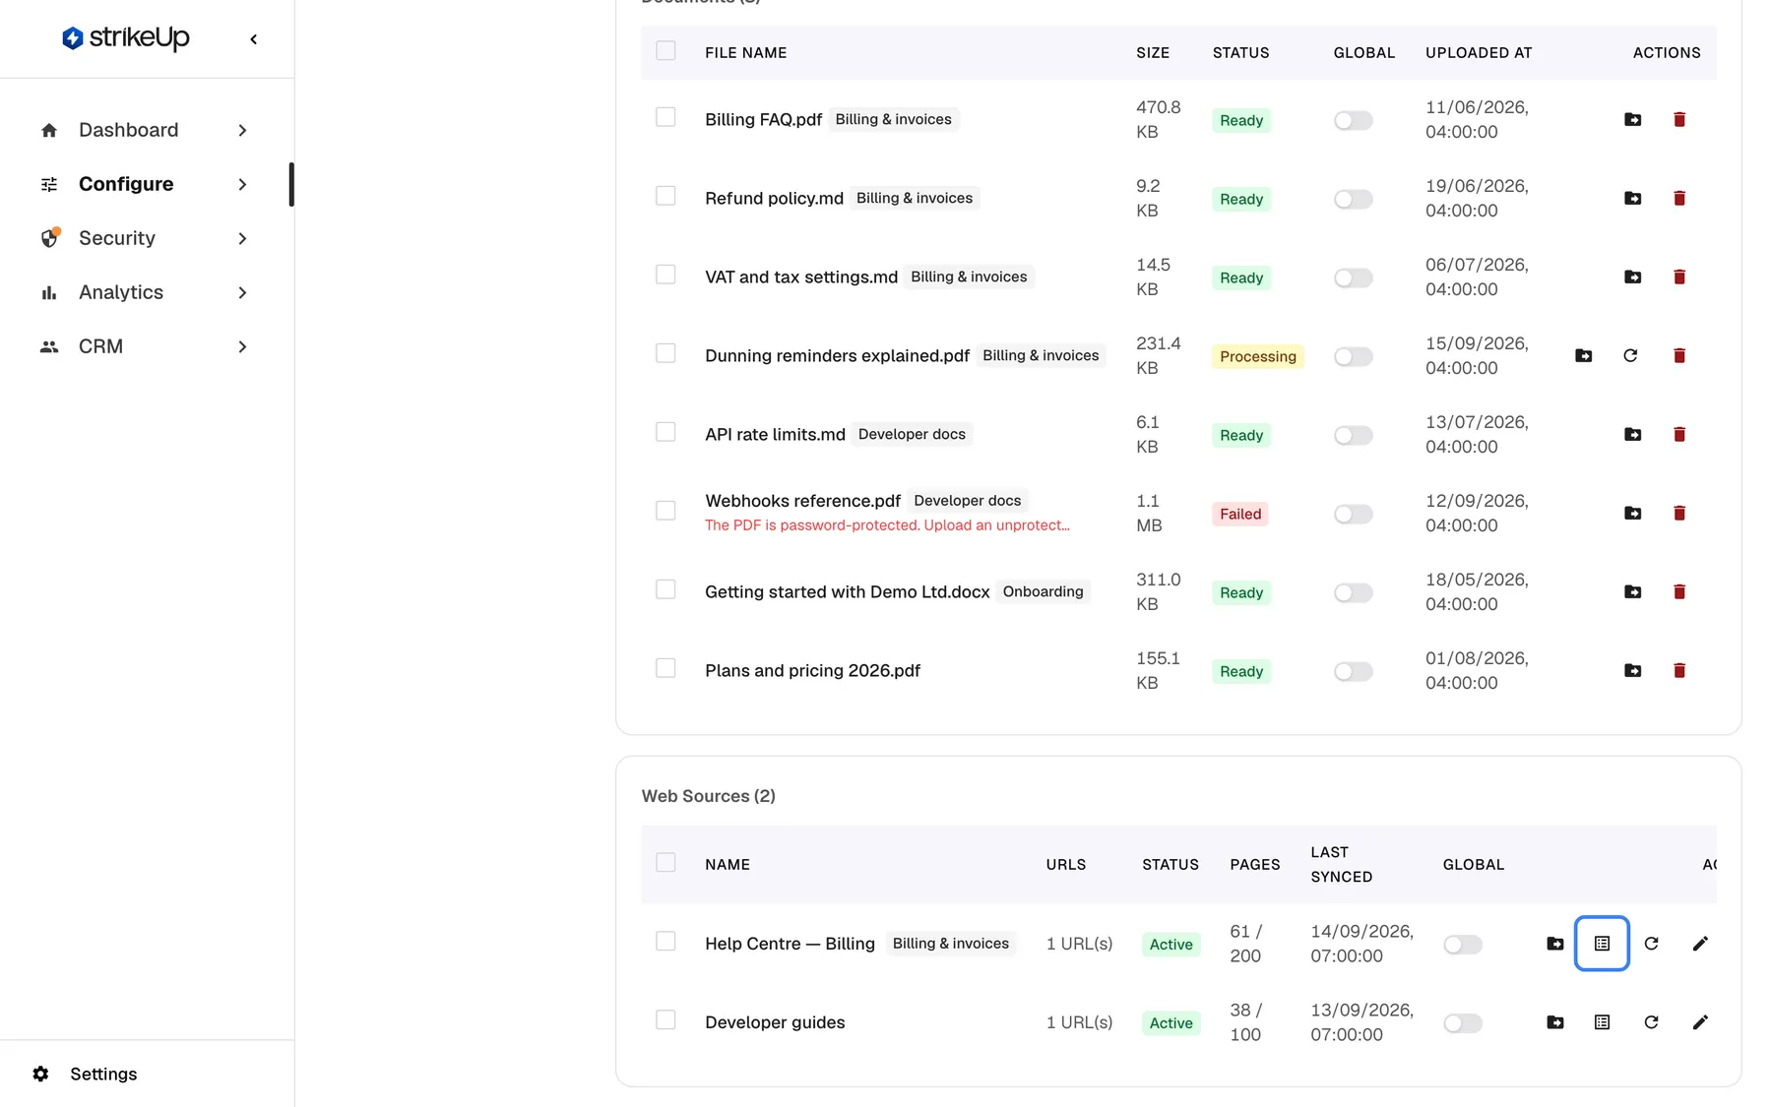Move API rate limits.md to folder

(1632, 434)
